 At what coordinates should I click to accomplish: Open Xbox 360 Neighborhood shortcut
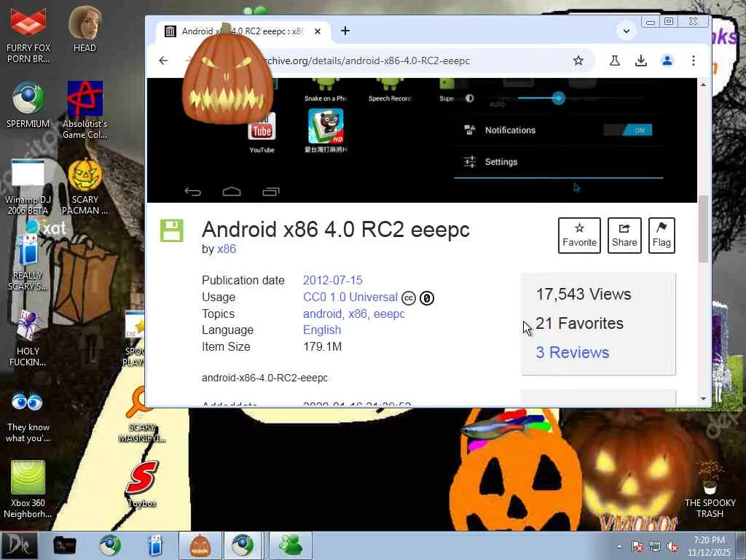point(28,489)
